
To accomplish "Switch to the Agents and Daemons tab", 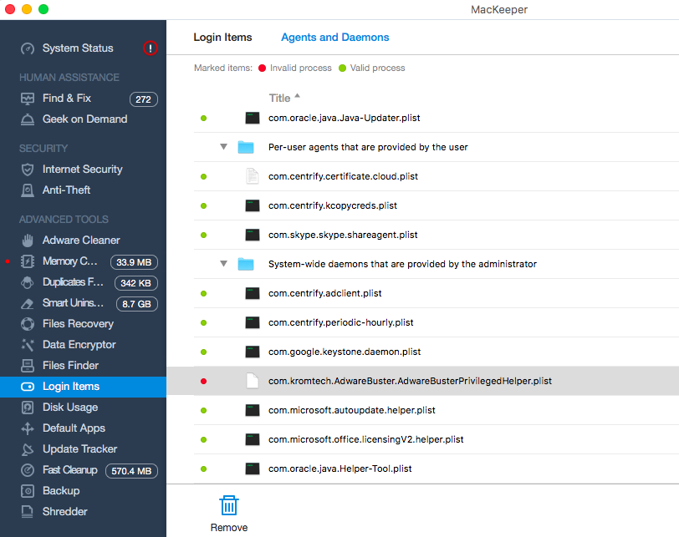I will pyautogui.click(x=335, y=38).
